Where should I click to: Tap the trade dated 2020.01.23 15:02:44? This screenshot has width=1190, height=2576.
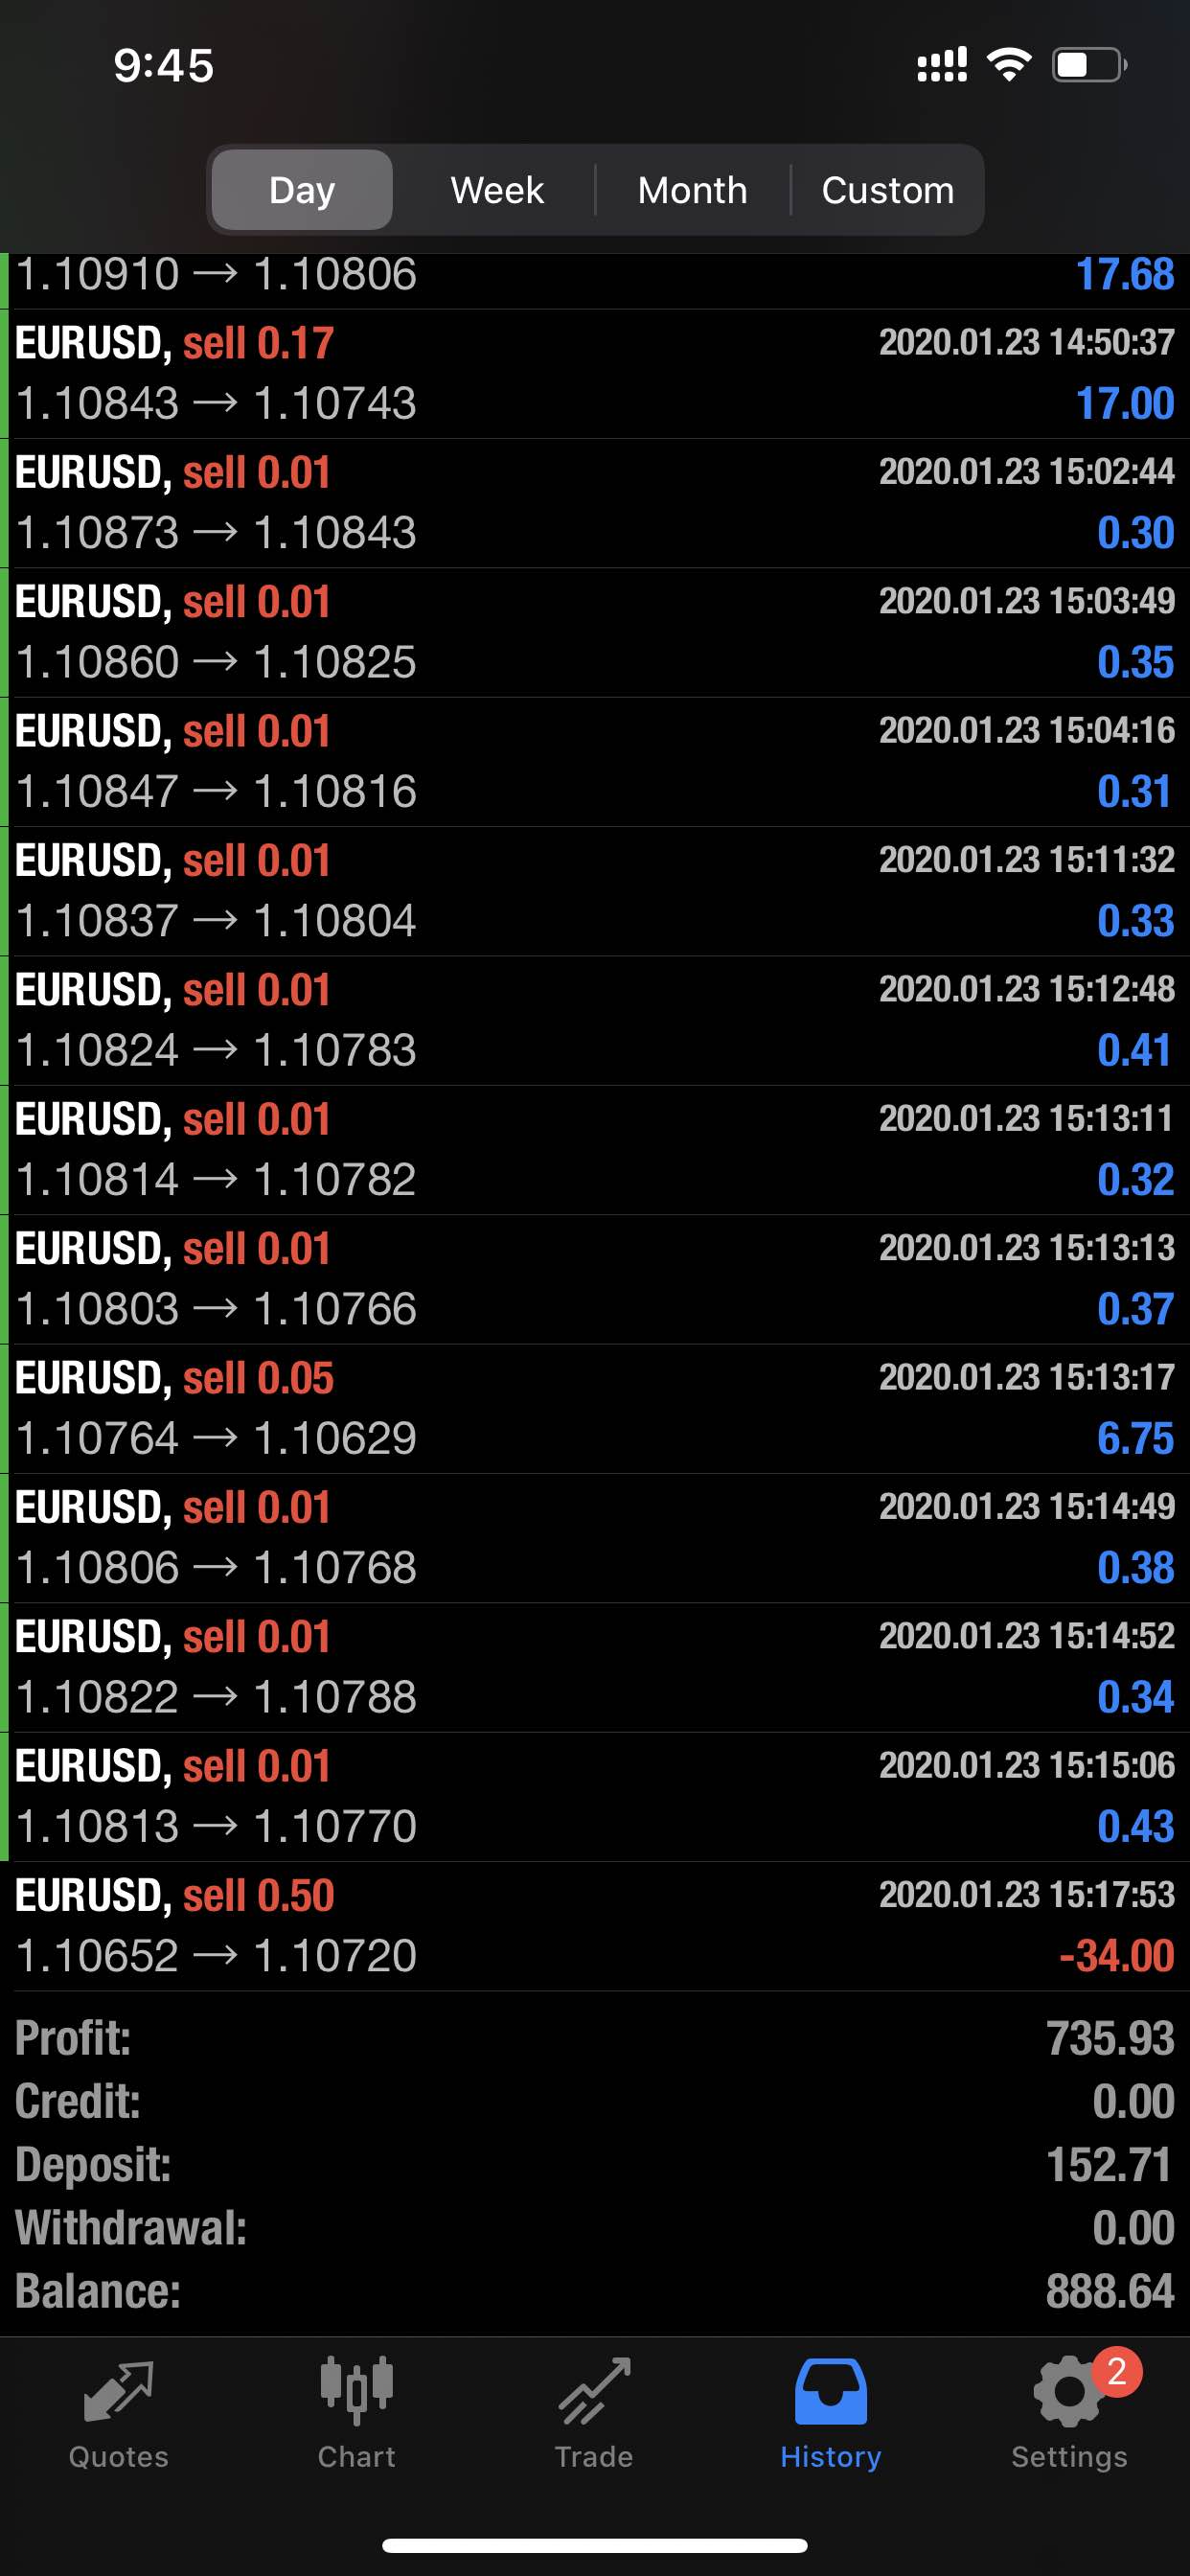point(595,503)
